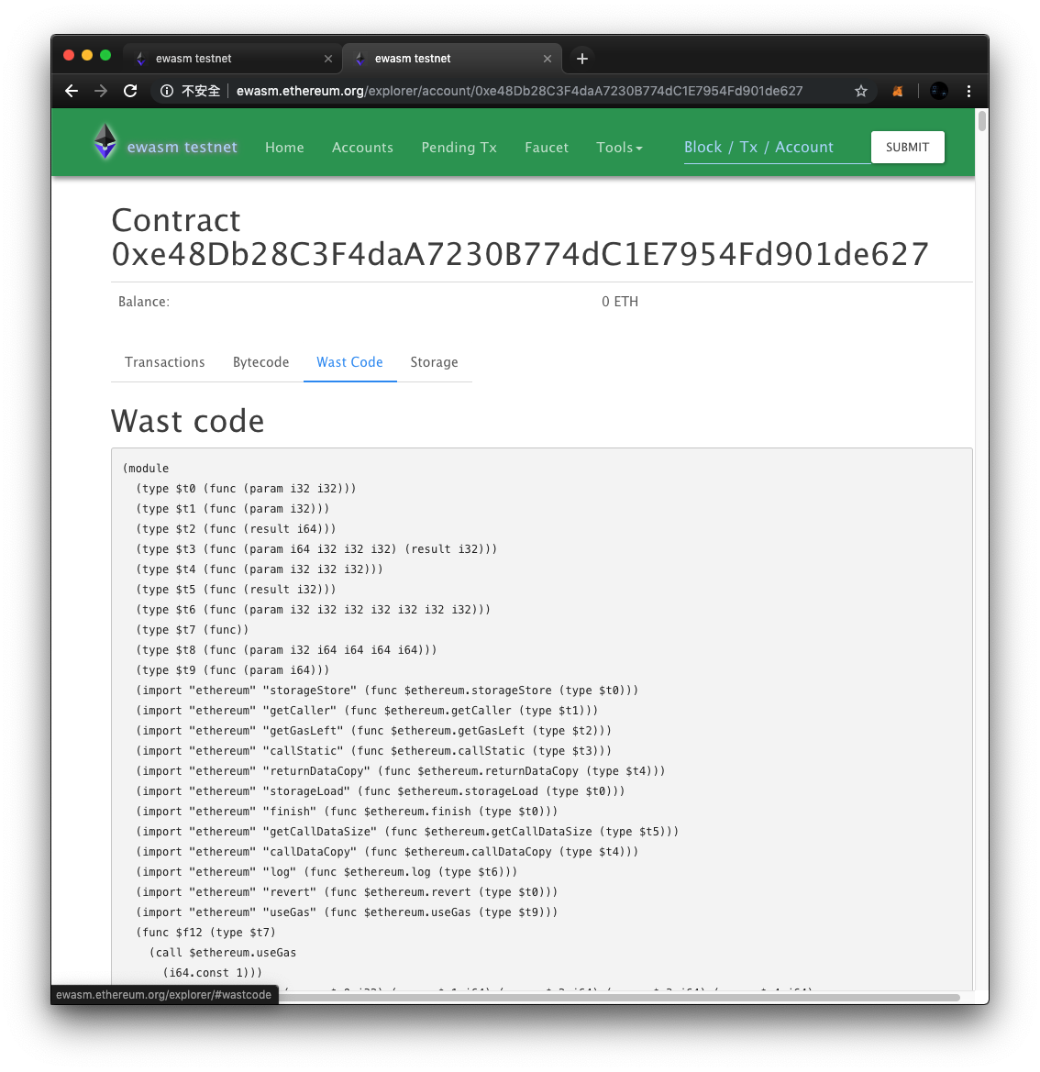Expand the Tools dropdown menu
This screenshot has width=1040, height=1072.
[619, 148]
